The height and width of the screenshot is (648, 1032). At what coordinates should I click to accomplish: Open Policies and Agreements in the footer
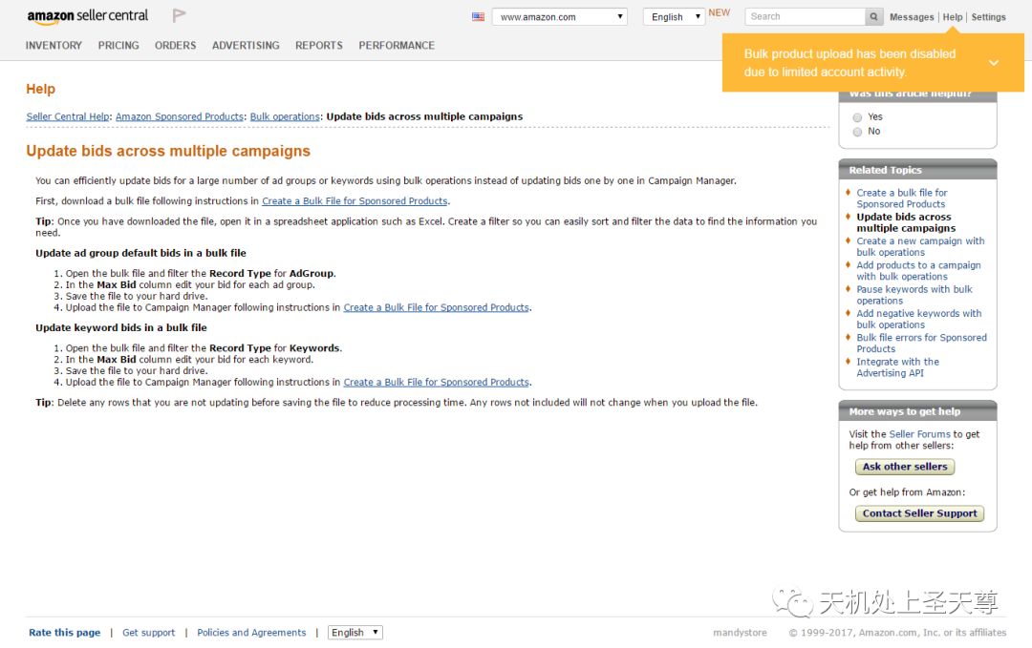point(251,632)
